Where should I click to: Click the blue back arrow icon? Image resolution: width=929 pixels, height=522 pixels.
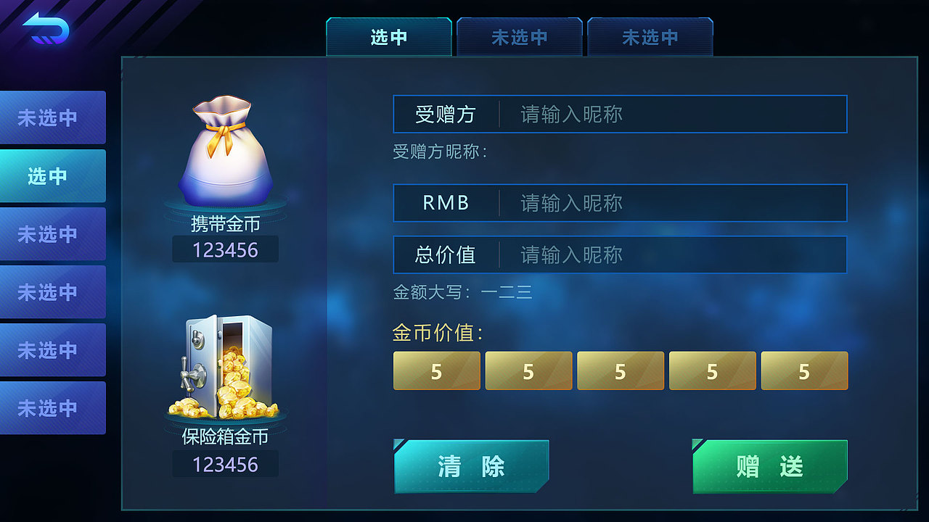(46, 29)
